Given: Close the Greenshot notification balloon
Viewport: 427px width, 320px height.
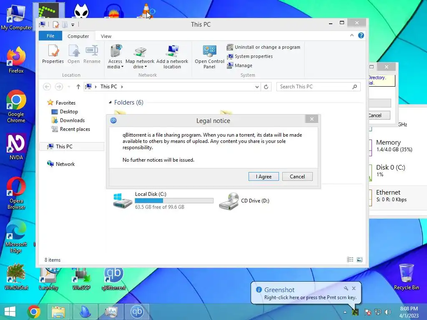Looking at the screenshot, I should point(354,288).
